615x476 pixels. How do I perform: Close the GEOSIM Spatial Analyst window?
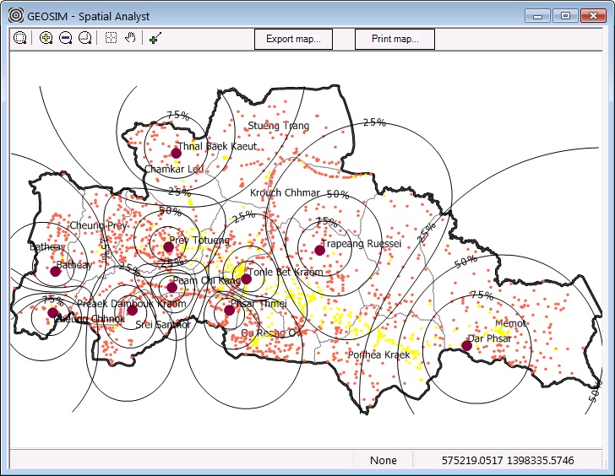[593, 16]
